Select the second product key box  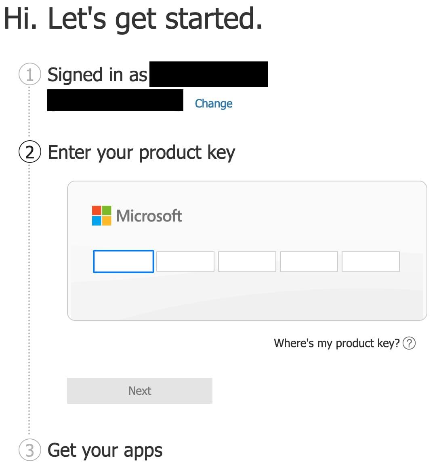pyautogui.click(x=185, y=261)
